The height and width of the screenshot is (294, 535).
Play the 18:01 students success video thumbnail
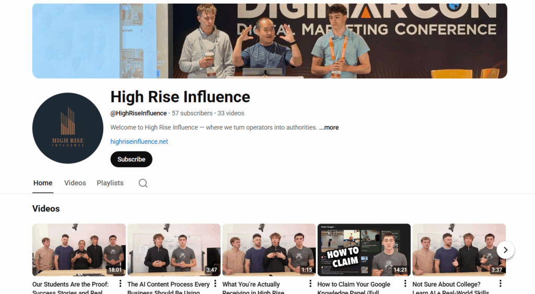[x=79, y=250]
